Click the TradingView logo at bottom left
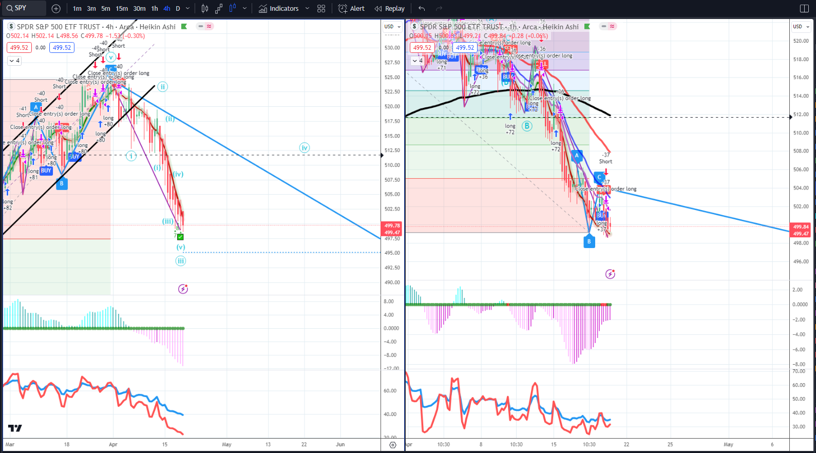This screenshot has width=816, height=453. 15,428
